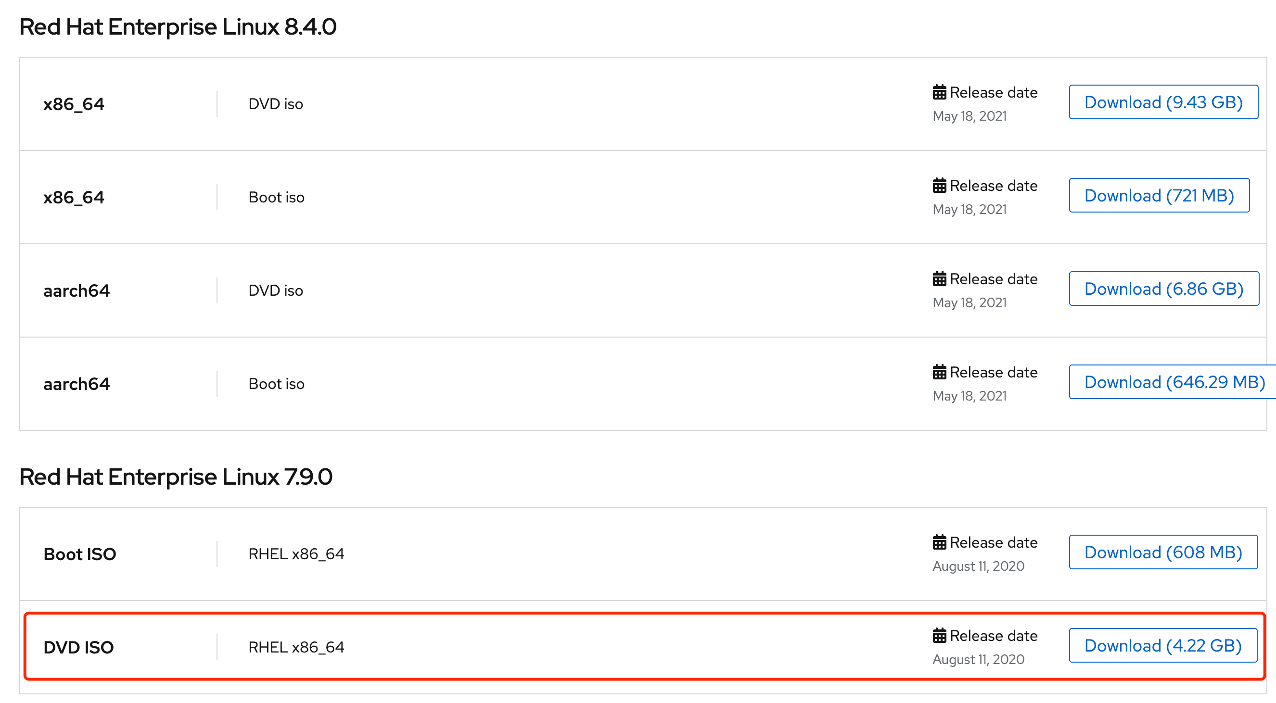The height and width of the screenshot is (703, 1276).
Task: Click calendar icon in x86_64 Boot iso row
Action: [939, 186]
